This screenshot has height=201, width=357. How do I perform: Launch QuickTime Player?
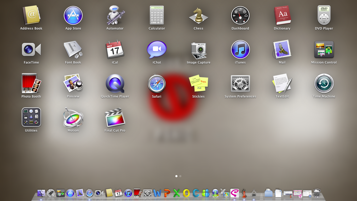click(x=115, y=83)
